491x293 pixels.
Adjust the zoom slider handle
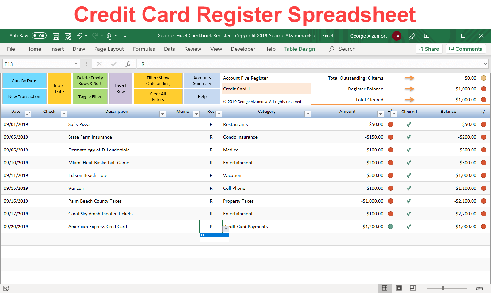pyautogui.click(x=442, y=288)
